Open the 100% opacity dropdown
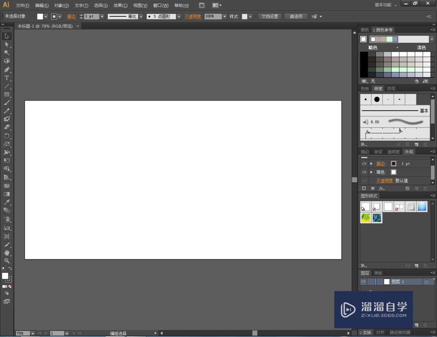 [225, 17]
